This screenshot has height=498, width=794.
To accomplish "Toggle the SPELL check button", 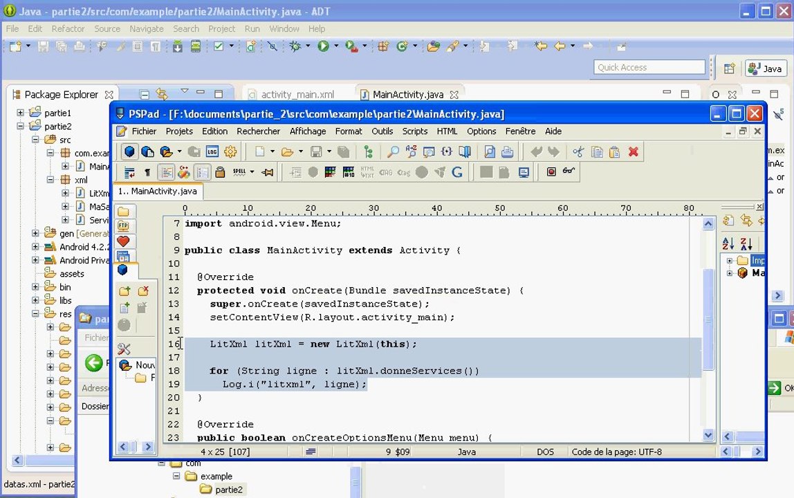I will point(239,172).
